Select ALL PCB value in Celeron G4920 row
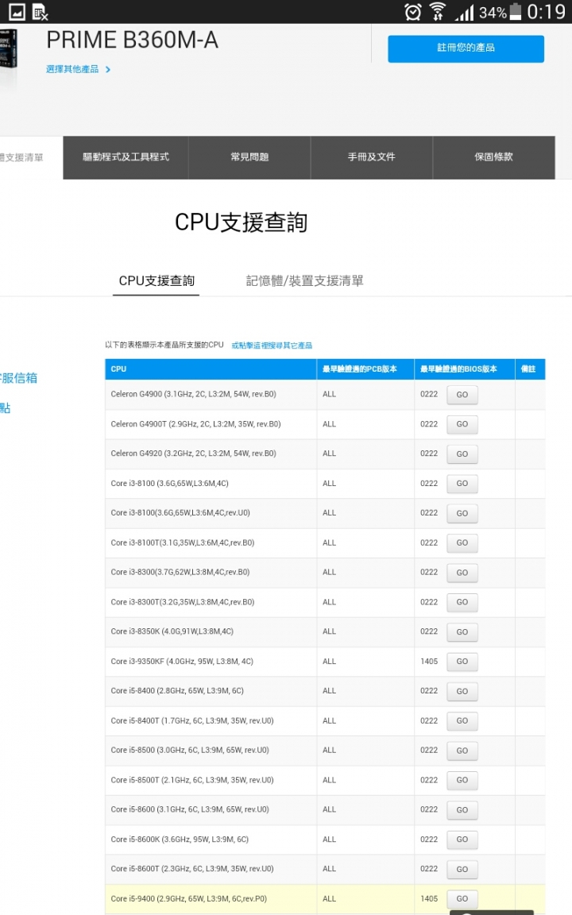Screen dimensions: 572x915 click(x=329, y=454)
